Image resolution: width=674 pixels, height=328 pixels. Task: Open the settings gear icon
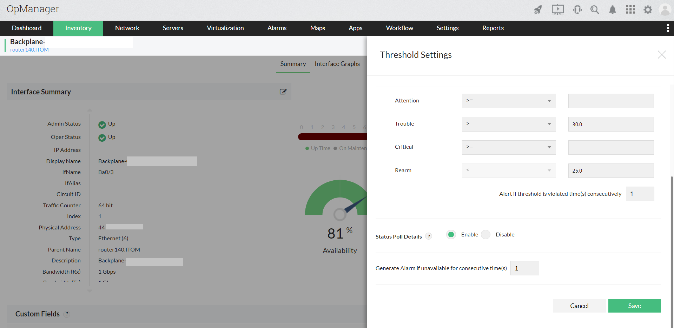pos(648,10)
